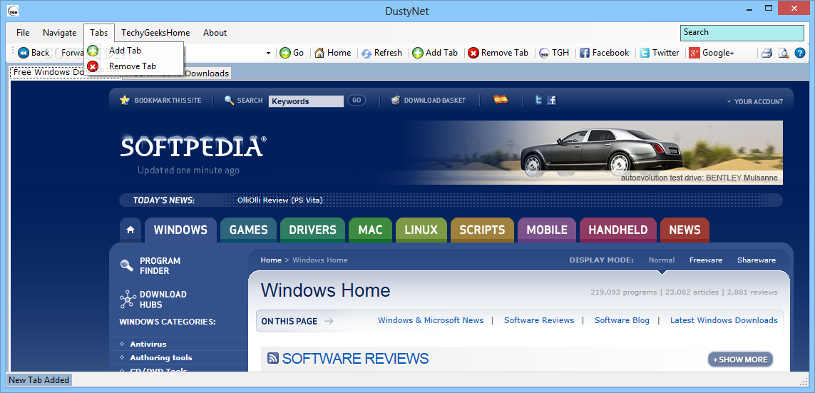Click the DustyNet TGH title bar icon
Image resolution: width=815 pixels, height=393 pixels.
[x=14, y=10]
